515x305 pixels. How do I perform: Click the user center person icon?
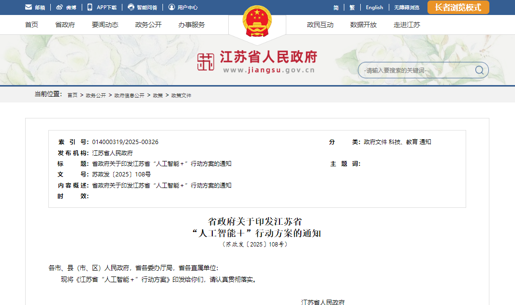click(x=171, y=7)
